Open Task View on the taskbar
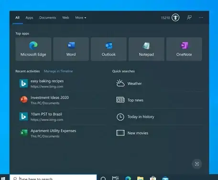This screenshot has height=180, width=218. coord(115,178)
